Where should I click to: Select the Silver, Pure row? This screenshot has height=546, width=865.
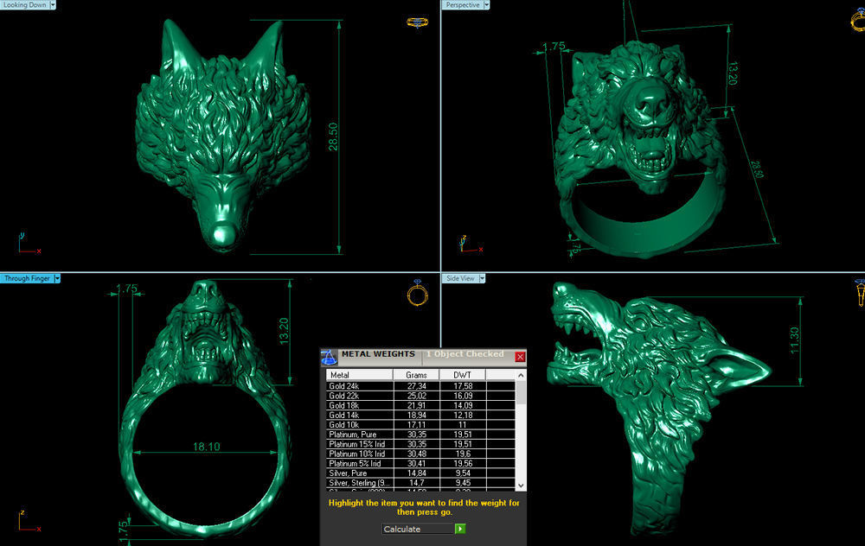tap(421, 473)
